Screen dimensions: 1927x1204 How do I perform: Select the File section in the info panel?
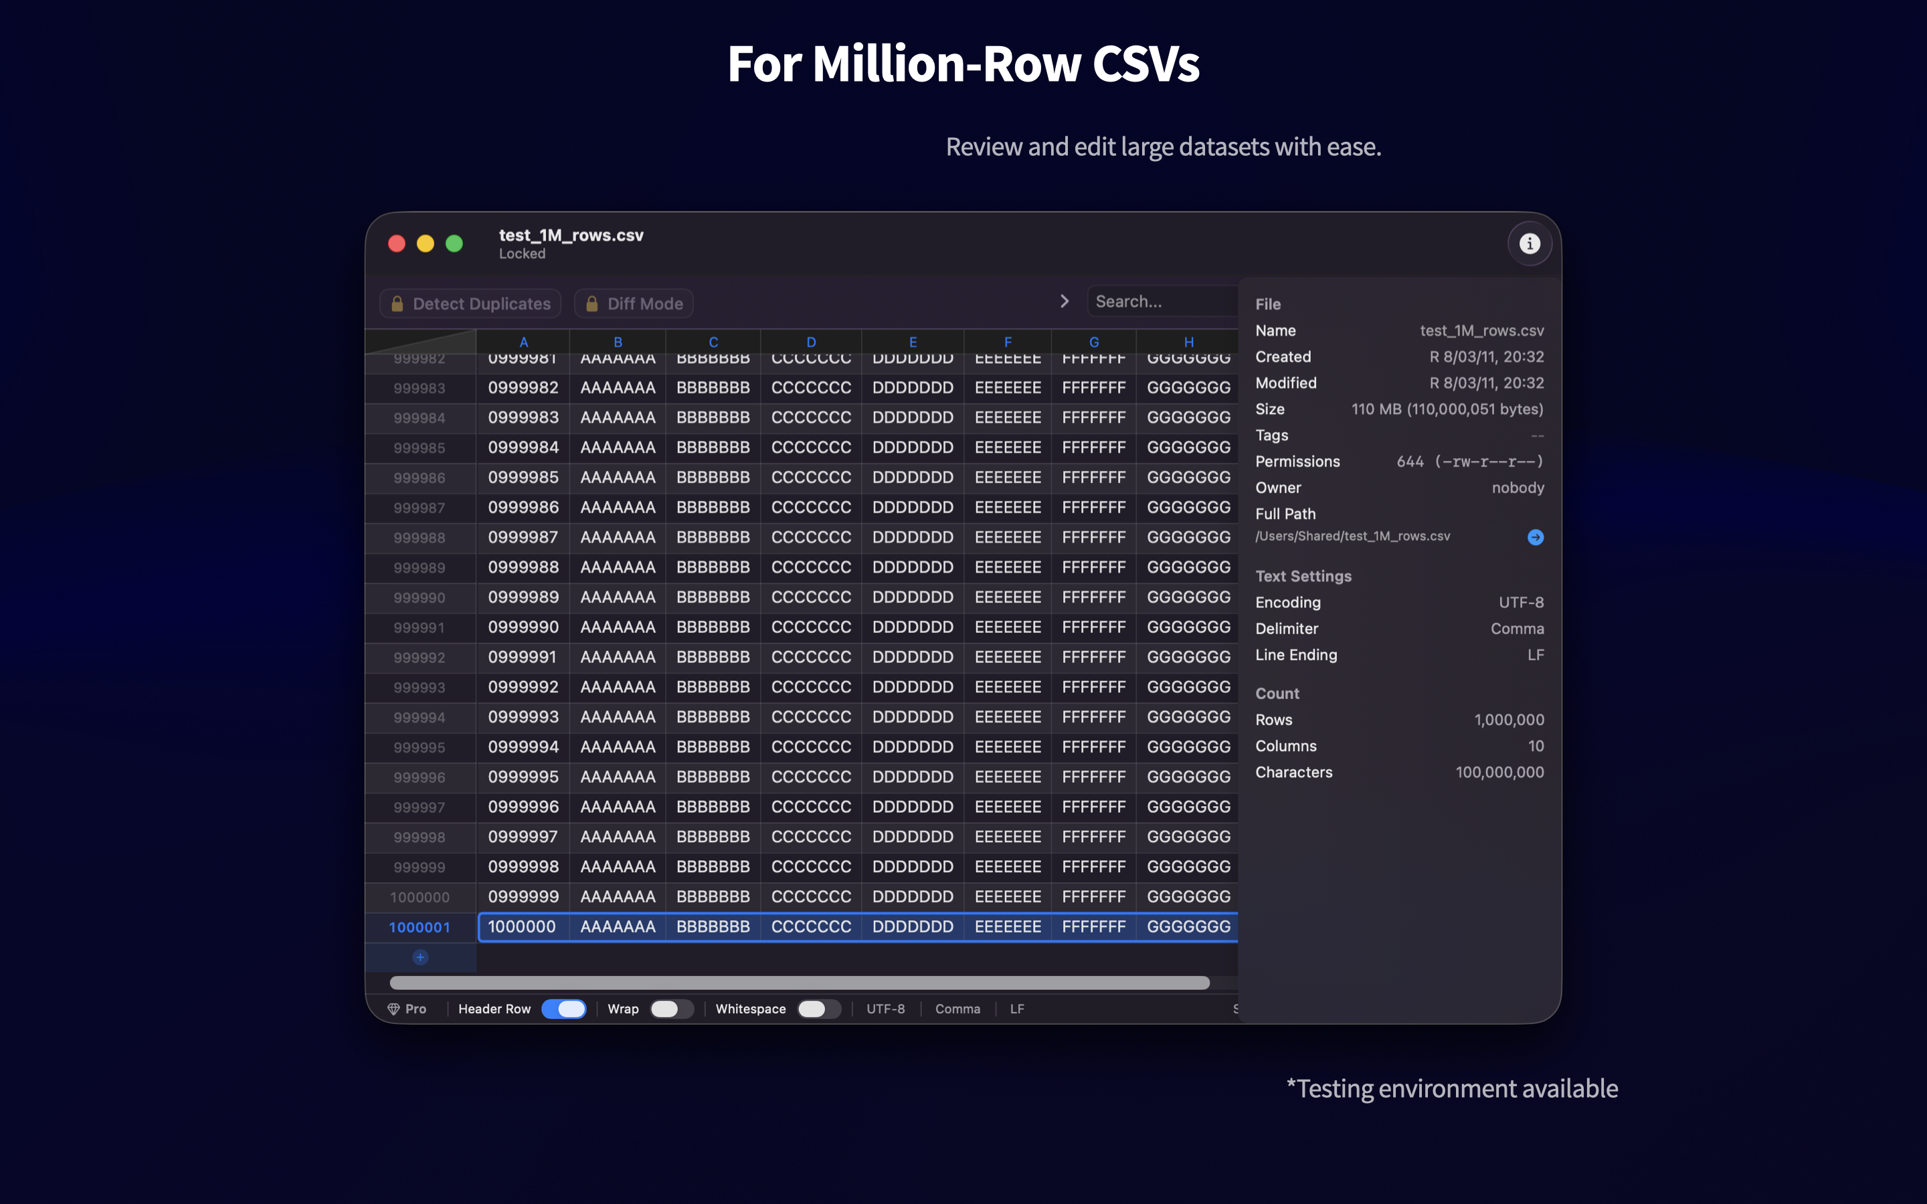pos(1267,304)
